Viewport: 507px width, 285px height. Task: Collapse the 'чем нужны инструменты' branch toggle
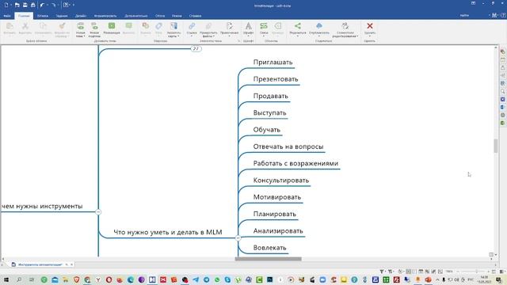98,212
